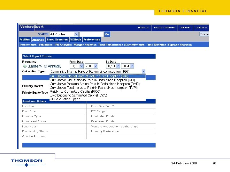This screenshot has height=172, width=230.
Task: Click the Location fund detail row
Action: 54,106
